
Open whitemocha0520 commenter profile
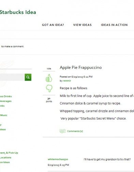58,159
